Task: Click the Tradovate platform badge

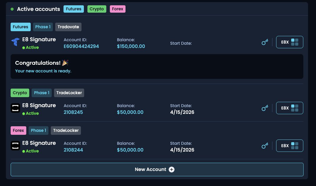Action: pos(68,27)
